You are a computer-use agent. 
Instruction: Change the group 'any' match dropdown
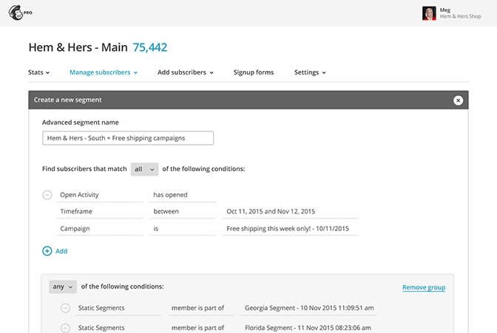62,286
